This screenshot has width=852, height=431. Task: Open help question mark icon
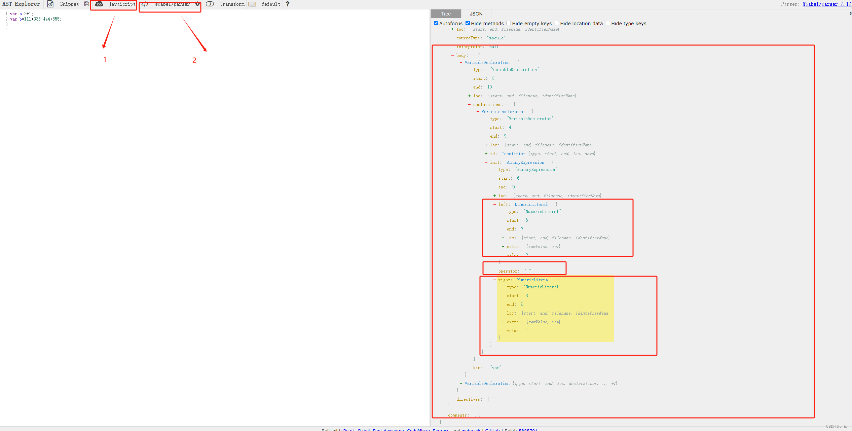point(287,4)
